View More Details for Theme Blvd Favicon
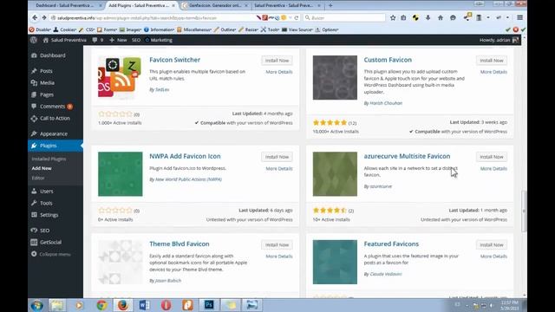The height and width of the screenshot is (312, 555). click(x=279, y=257)
